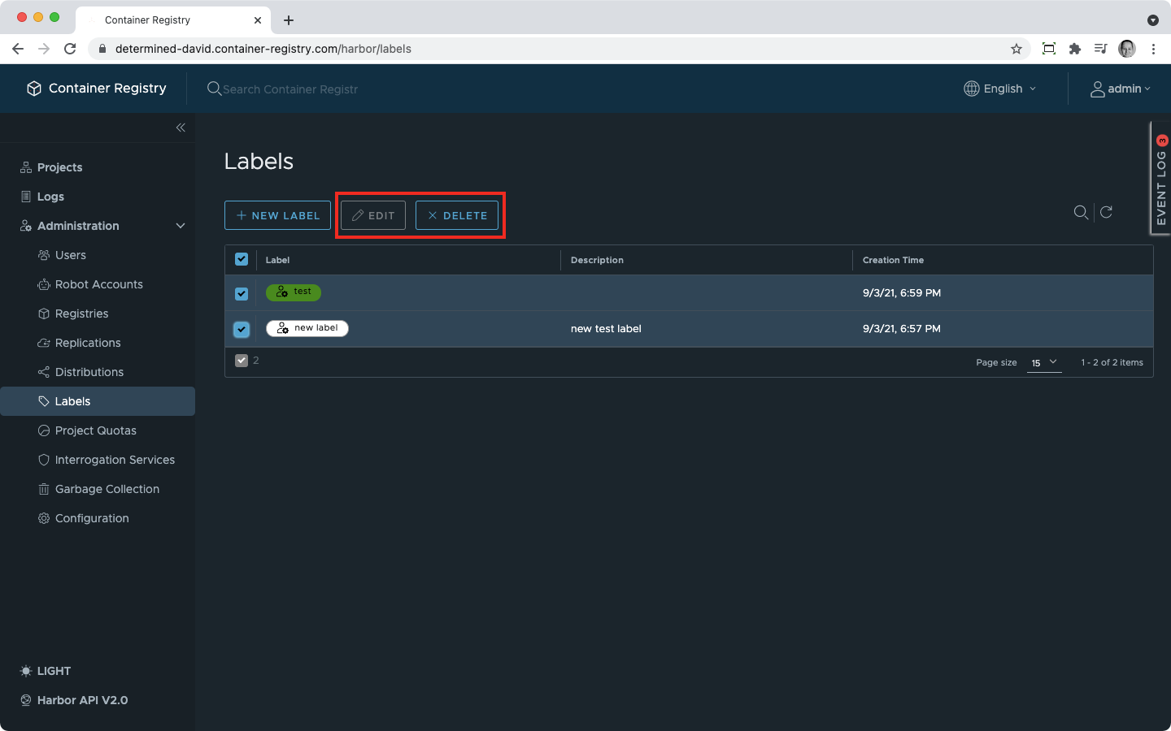Open Chrome three-dot menu
Image resolution: width=1171 pixels, height=731 pixels.
tap(1153, 49)
